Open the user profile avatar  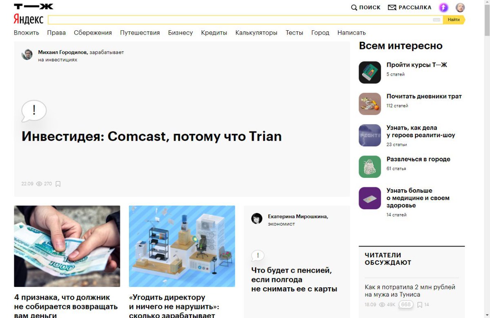(460, 7)
